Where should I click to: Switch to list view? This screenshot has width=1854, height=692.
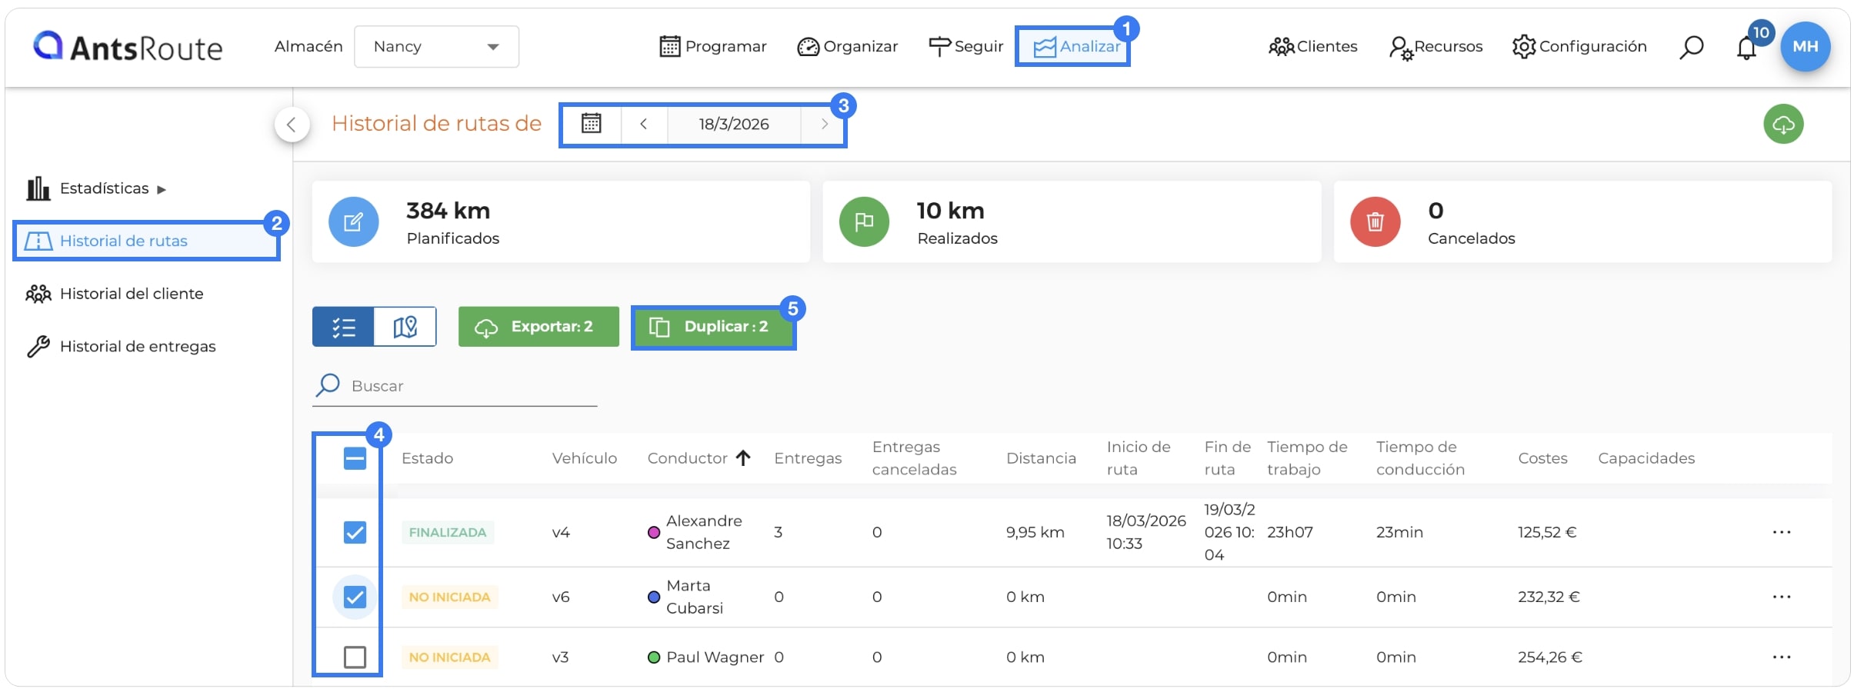coord(343,327)
